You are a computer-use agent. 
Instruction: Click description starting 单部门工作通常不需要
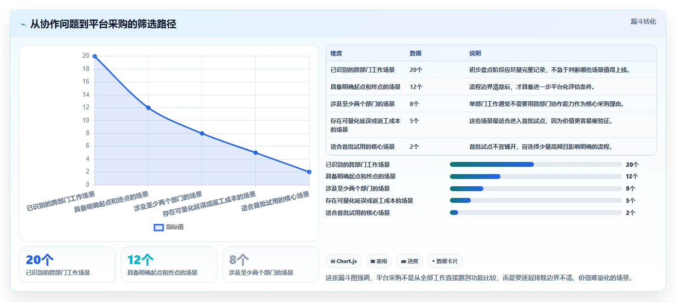click(547, 104)
